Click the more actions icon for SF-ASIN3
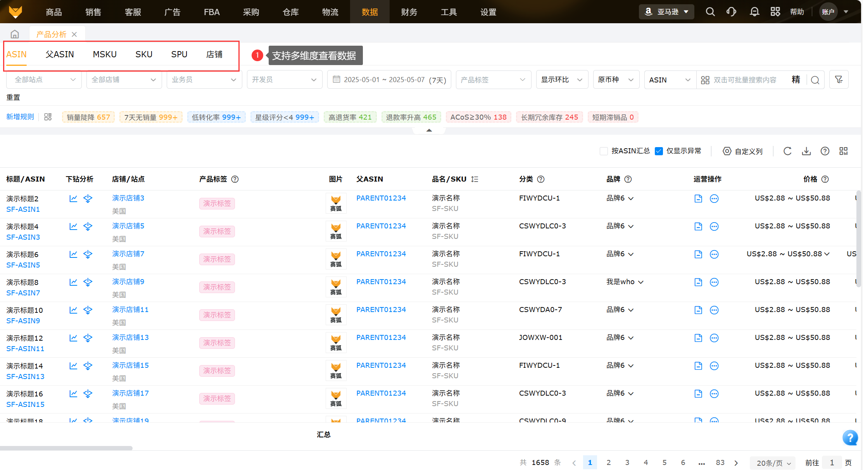Image resolution: width=863 pixels, height=470 pixels. 714,226
